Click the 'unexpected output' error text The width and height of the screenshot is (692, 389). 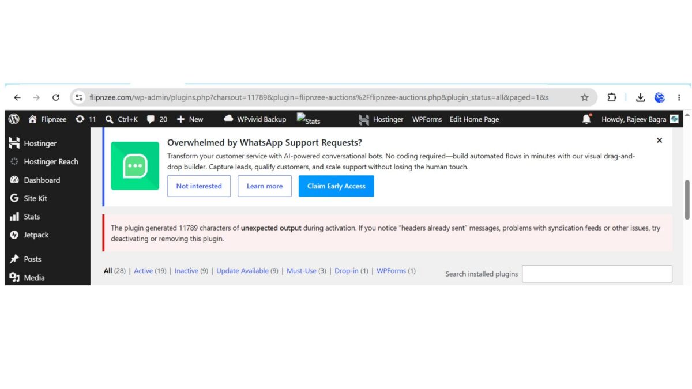271,228
